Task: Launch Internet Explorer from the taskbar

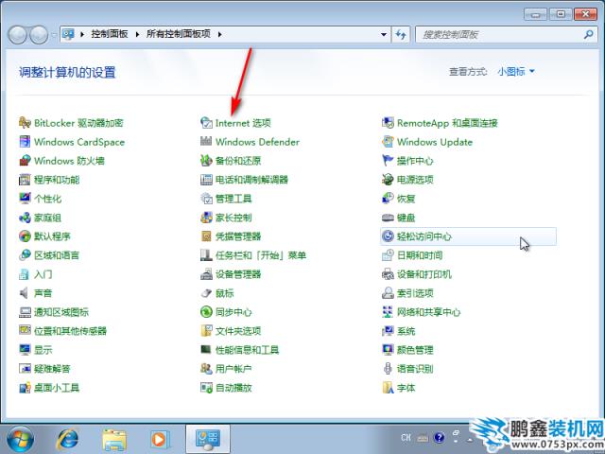Action: click(x=68, y=439)
